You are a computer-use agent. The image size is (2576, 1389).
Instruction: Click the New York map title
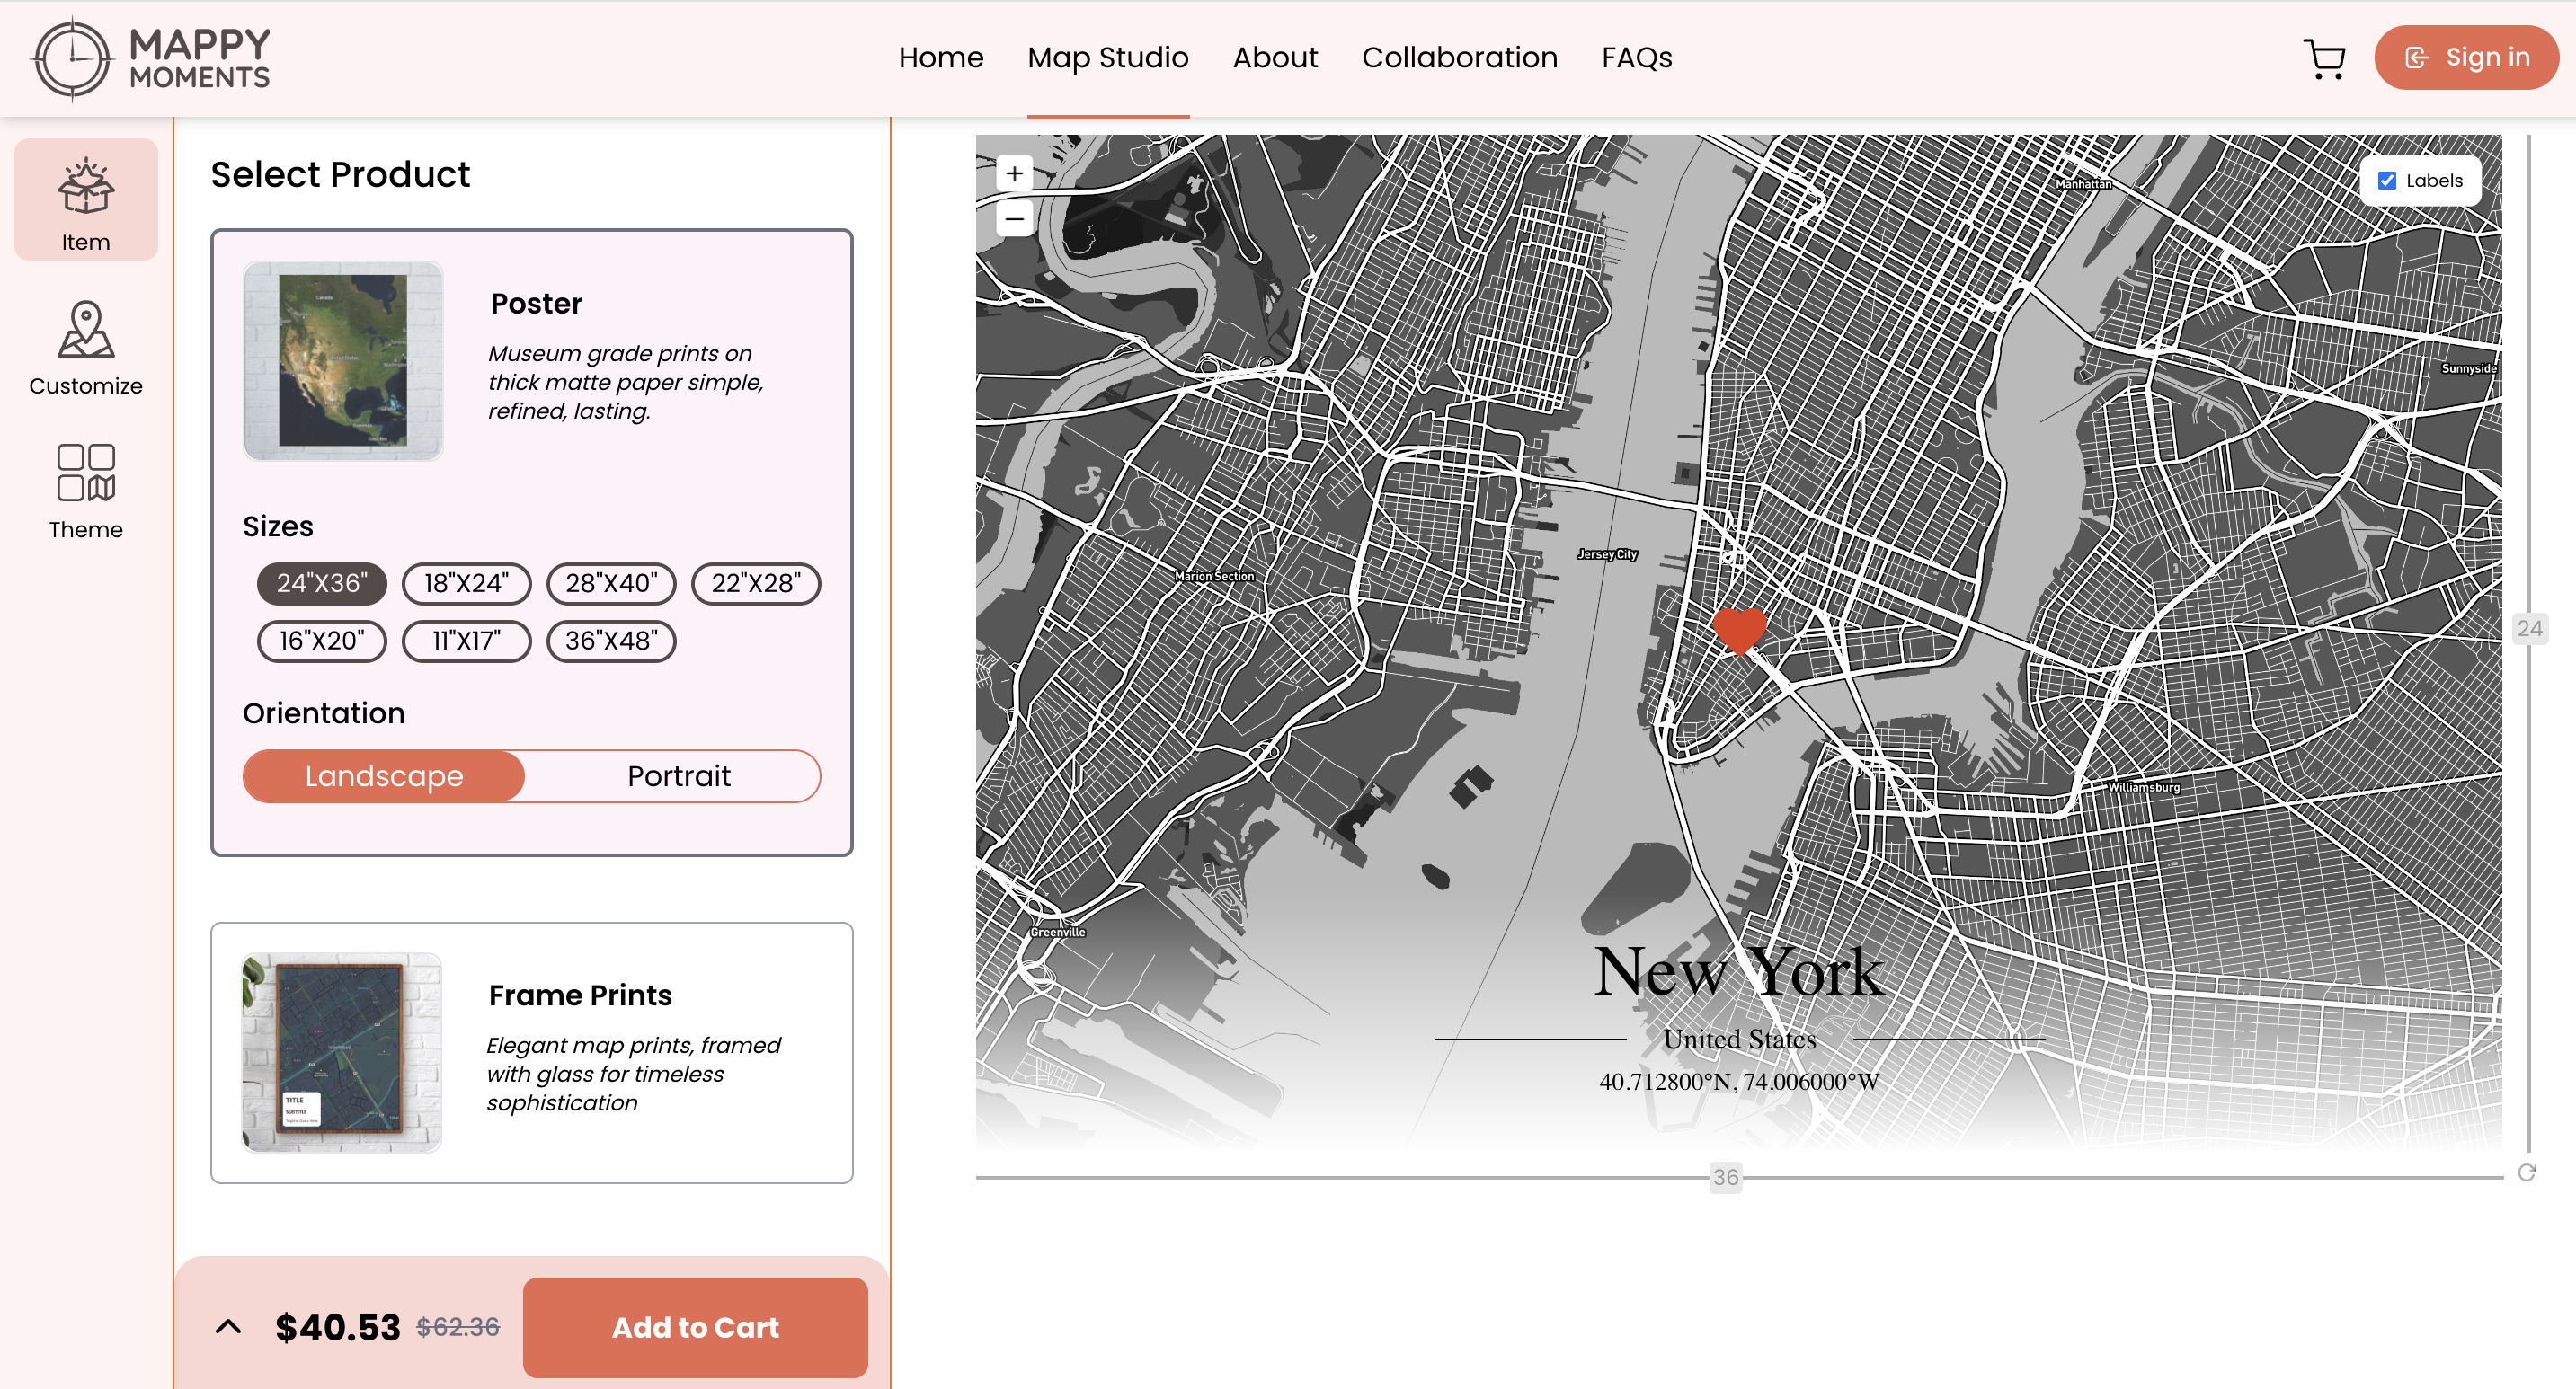coord(1739,971)
